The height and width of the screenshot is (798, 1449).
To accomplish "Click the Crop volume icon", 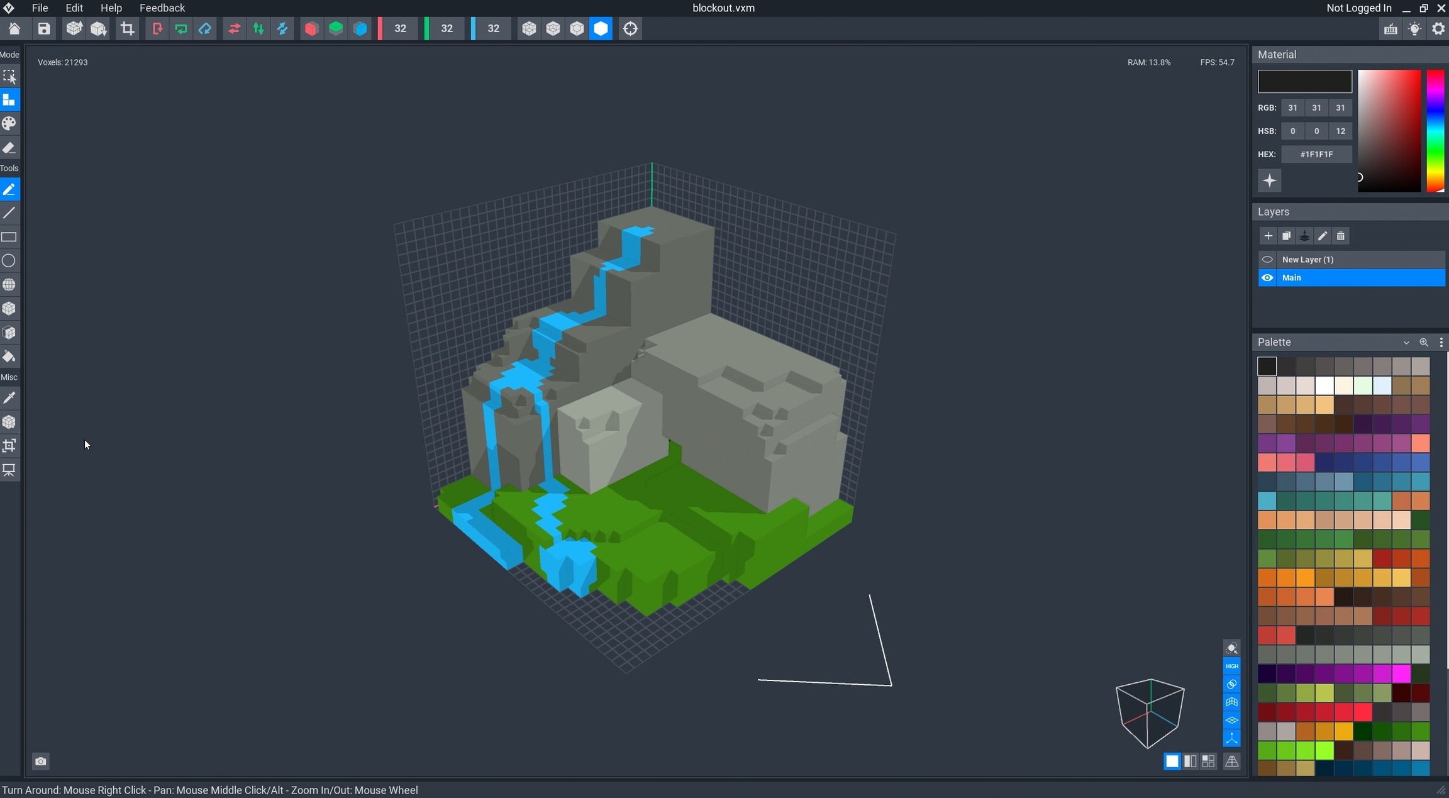I will (x=128, y=29).
